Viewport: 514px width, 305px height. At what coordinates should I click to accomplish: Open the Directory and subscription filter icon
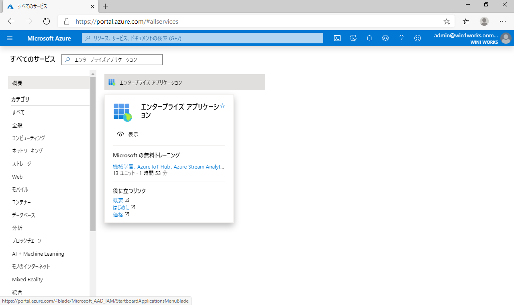(353, 38)
